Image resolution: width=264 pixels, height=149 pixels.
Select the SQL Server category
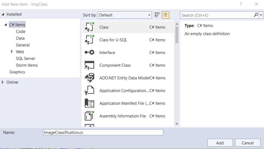pyautogui.click(x=25, y=58)
